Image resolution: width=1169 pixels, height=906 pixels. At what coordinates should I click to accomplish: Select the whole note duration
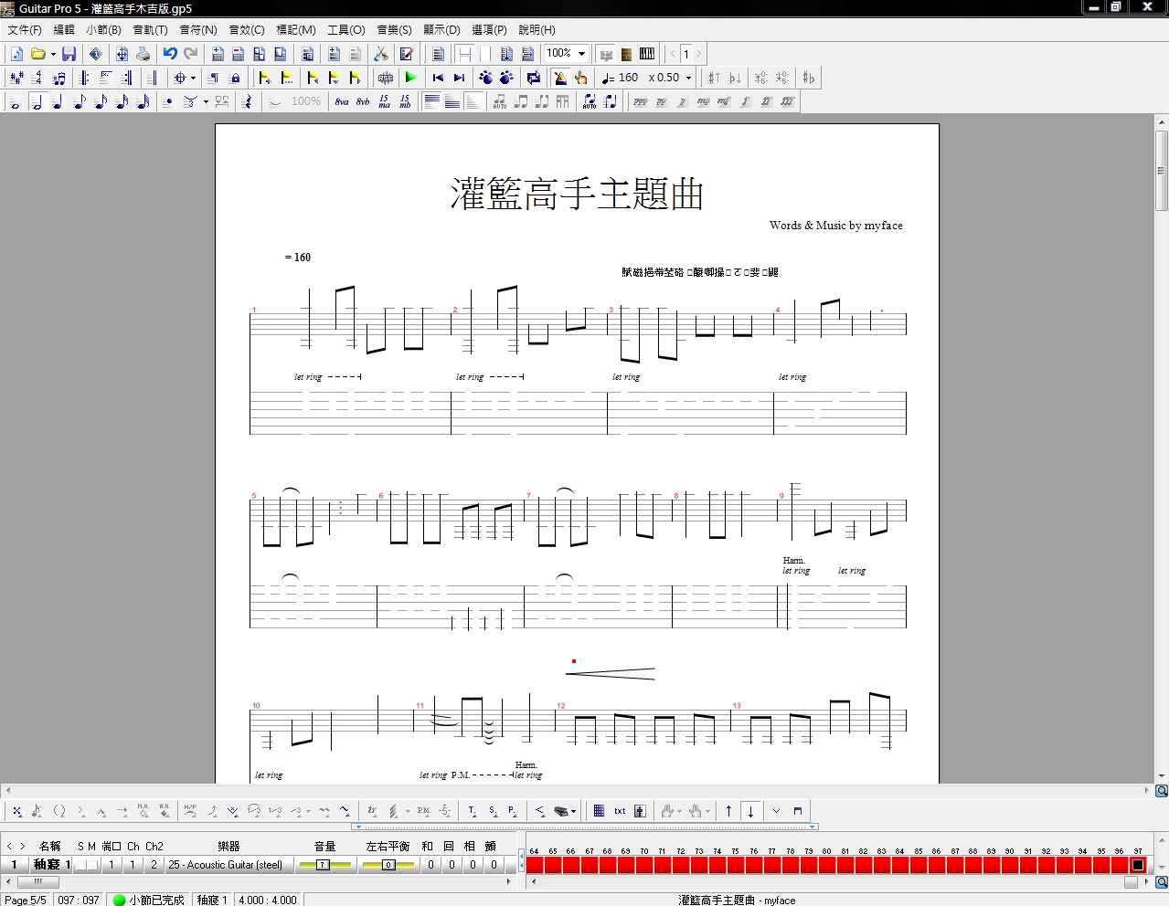[16, 101]
